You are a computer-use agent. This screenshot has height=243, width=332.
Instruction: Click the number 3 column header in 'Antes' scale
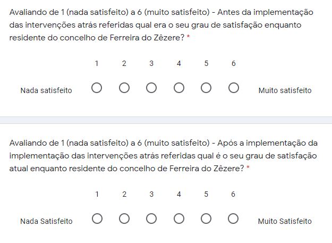[151, 64]
